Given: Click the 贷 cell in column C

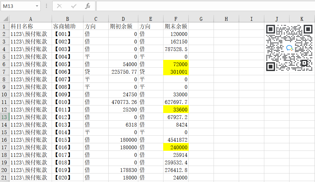Looking at the screenshot, I should (96, 72).
